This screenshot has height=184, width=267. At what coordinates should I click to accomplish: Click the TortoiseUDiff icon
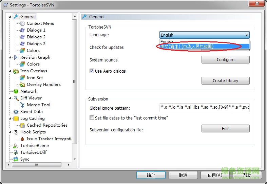16,152
